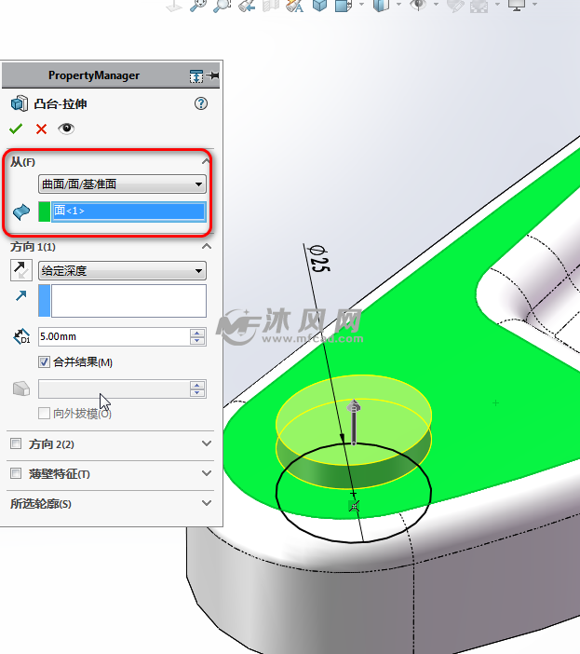Viewport: 580px width, 654px height.
Task: Open the display style dropdown arrow
Action: tap(398, 4)
